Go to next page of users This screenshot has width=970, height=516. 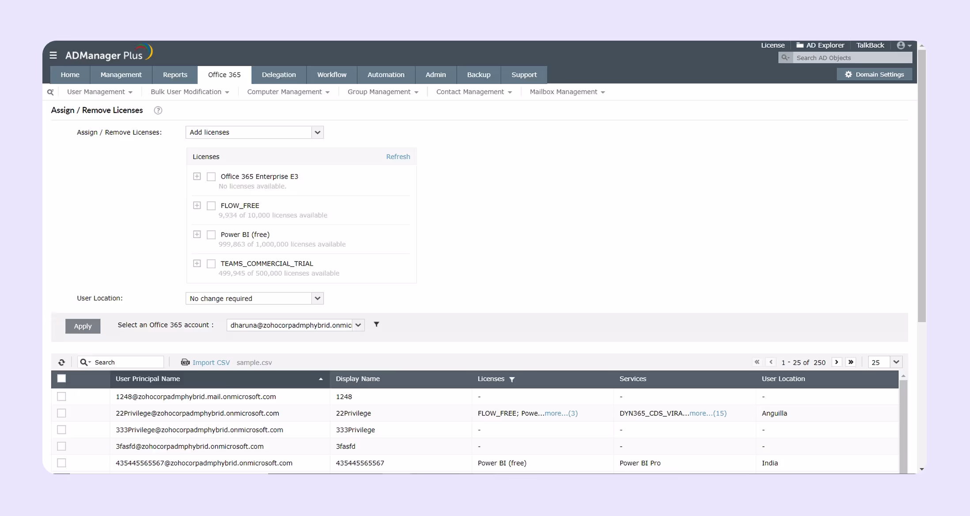837,362
